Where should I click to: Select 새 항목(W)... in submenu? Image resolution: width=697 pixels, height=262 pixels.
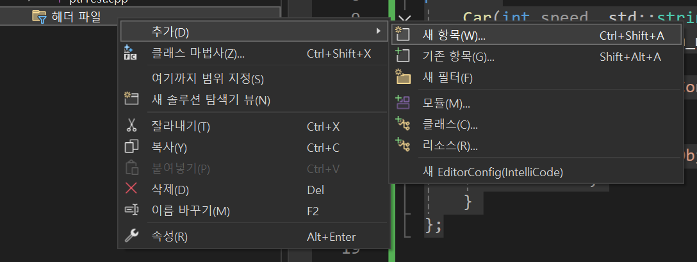click(536, 35)
